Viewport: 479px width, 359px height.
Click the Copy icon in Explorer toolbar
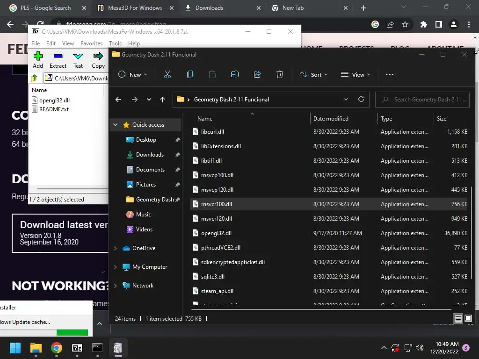(190, 74)
